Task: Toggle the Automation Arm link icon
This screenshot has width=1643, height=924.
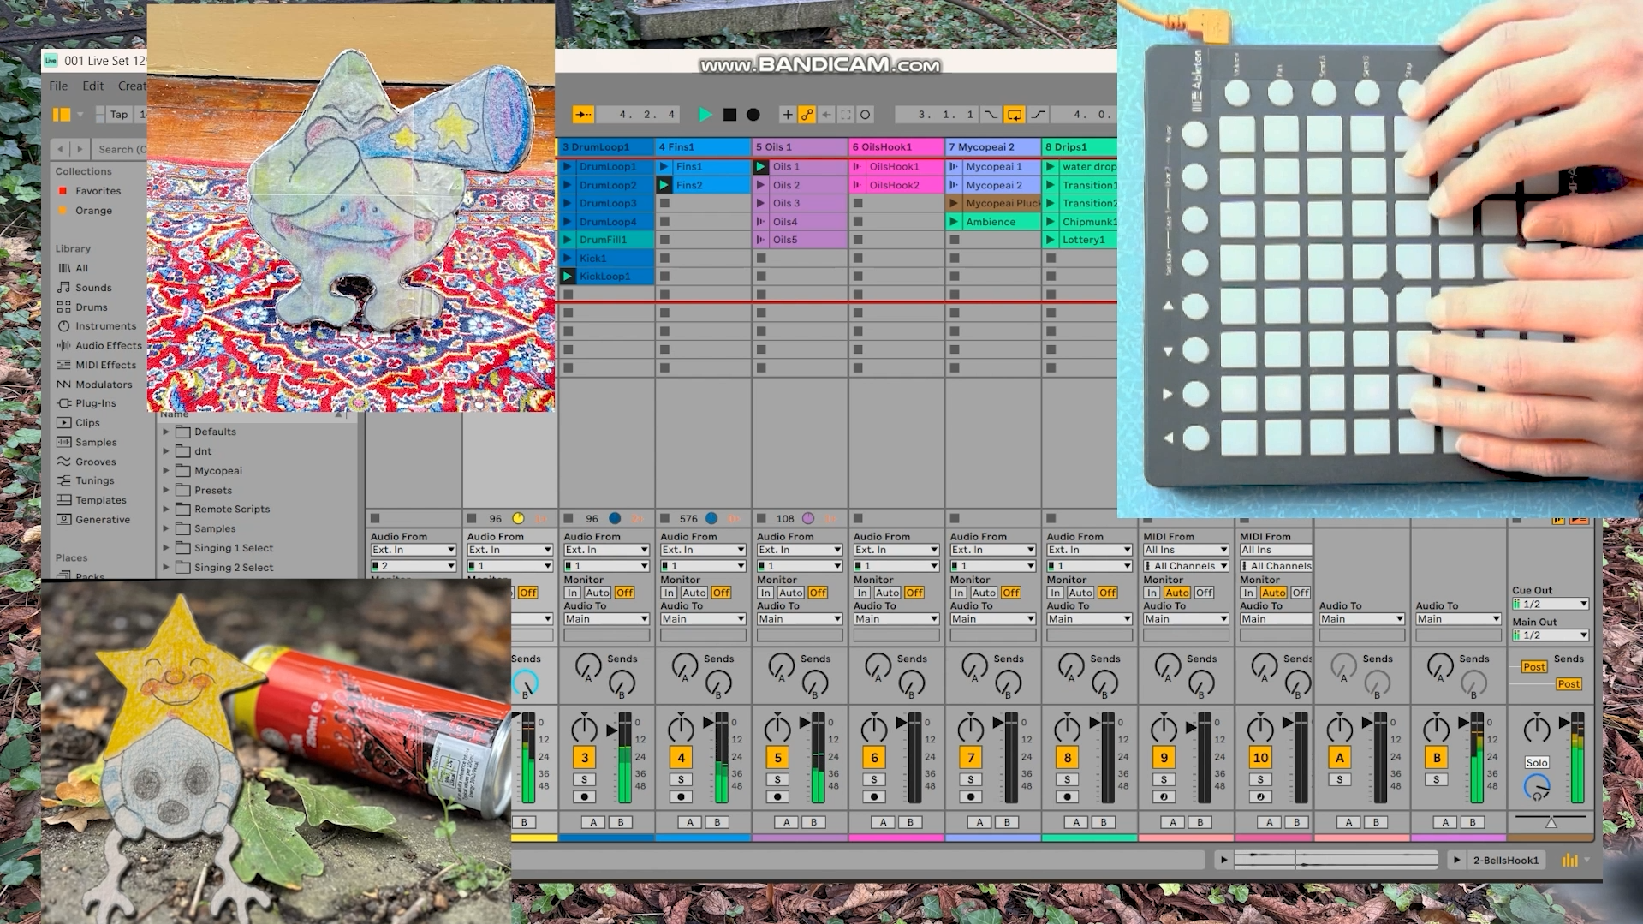Action: [807, 115]
